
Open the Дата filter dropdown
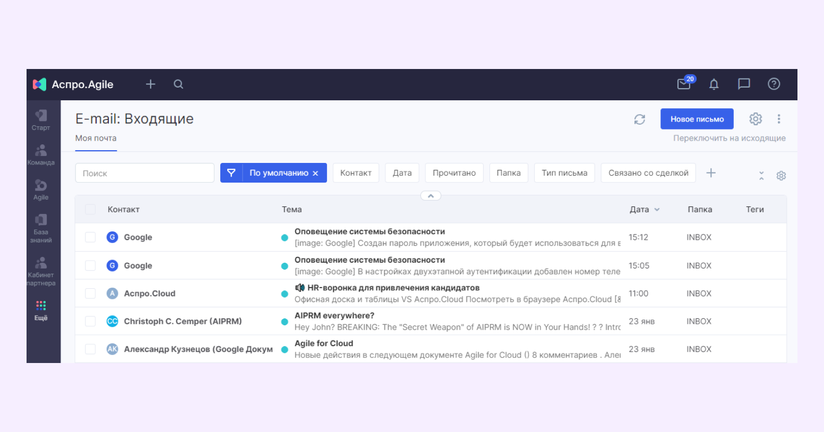pos(402,173)
